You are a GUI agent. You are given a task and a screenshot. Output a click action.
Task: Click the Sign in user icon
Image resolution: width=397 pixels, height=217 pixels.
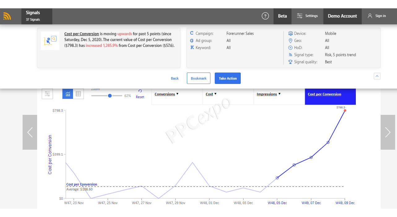370,16
